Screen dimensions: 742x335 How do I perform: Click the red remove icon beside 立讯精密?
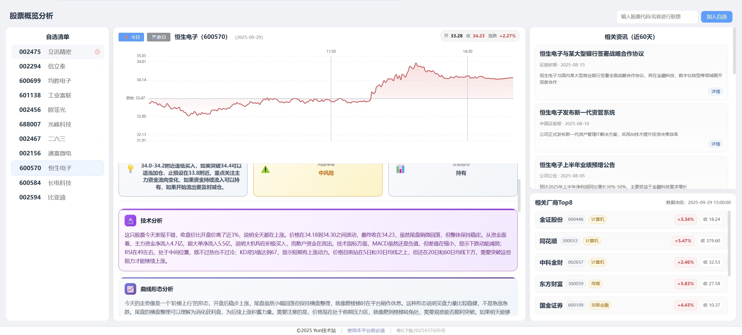click(x=97, y=52)
